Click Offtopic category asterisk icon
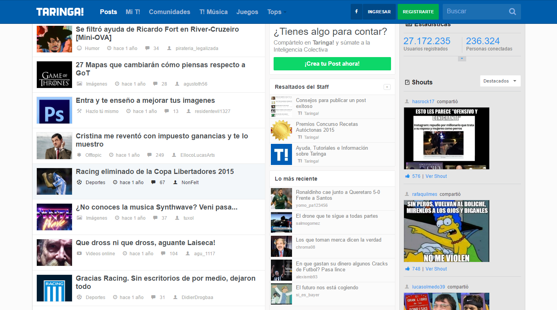Screen dimensions: 557x310 [x=79, y=155]
